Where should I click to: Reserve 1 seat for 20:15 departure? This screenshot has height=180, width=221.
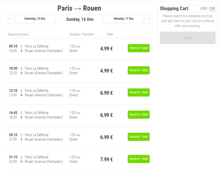click(x=139, y=137)
